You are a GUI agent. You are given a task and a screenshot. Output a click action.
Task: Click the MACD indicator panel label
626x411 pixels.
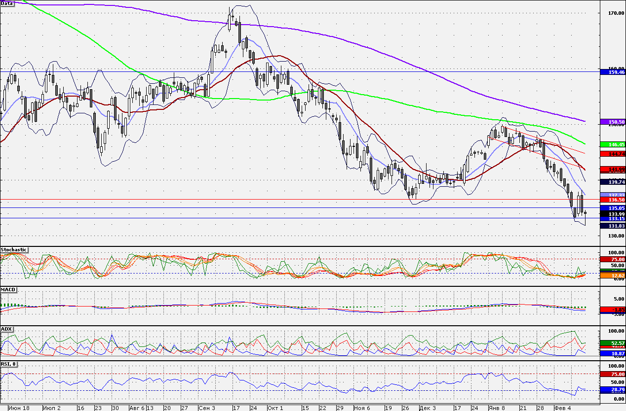[x=8, y=289]
